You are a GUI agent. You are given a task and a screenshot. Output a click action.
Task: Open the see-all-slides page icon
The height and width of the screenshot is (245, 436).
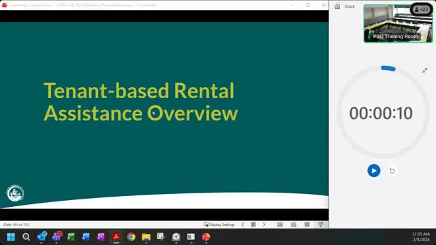point(253,225)
